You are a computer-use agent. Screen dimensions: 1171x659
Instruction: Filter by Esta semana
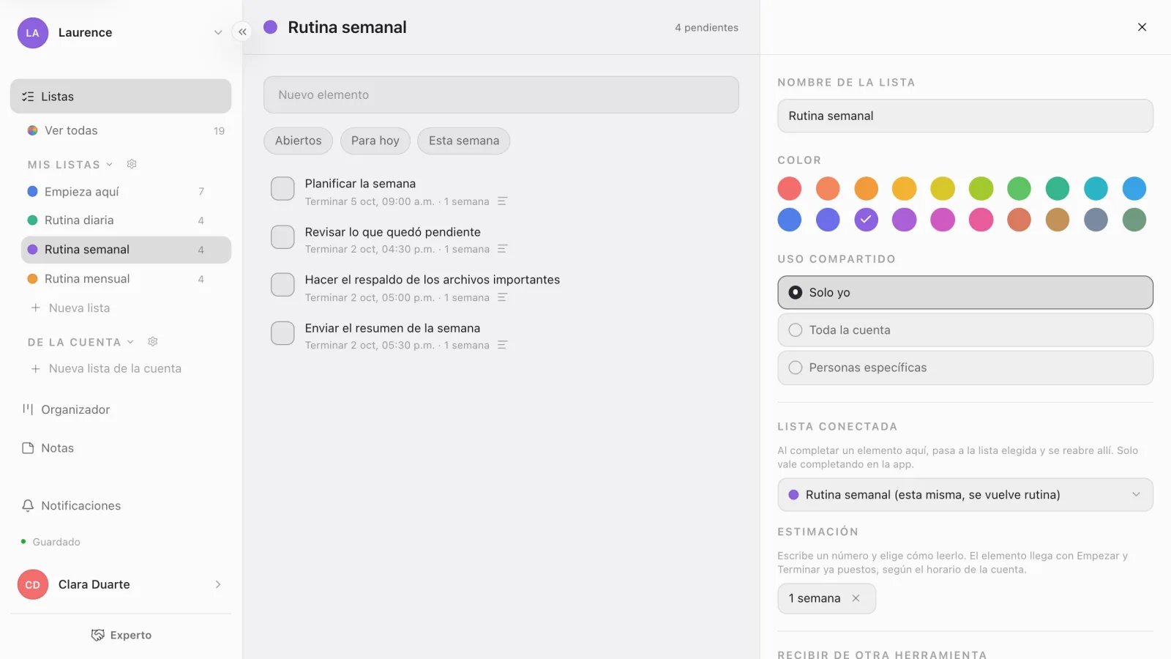click(464, 141)
